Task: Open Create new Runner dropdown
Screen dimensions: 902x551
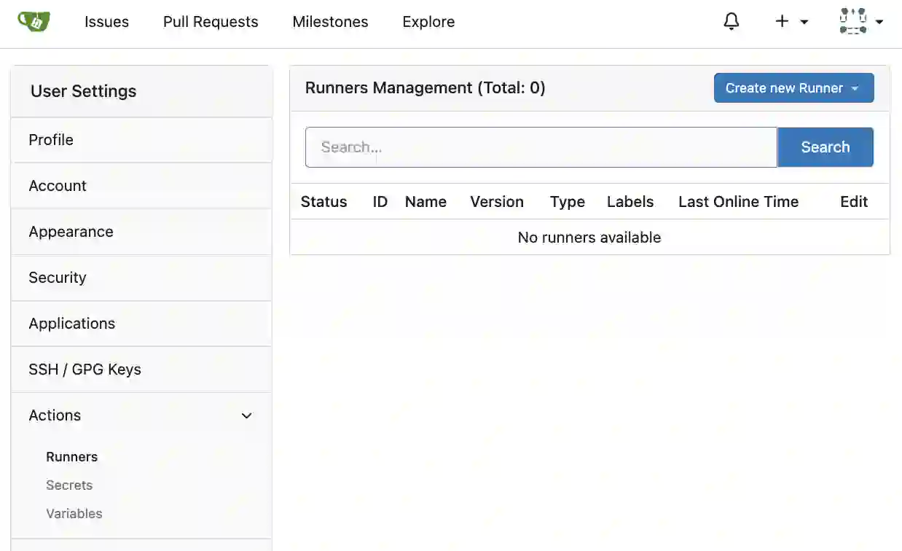Action: (x=793, y=88)
